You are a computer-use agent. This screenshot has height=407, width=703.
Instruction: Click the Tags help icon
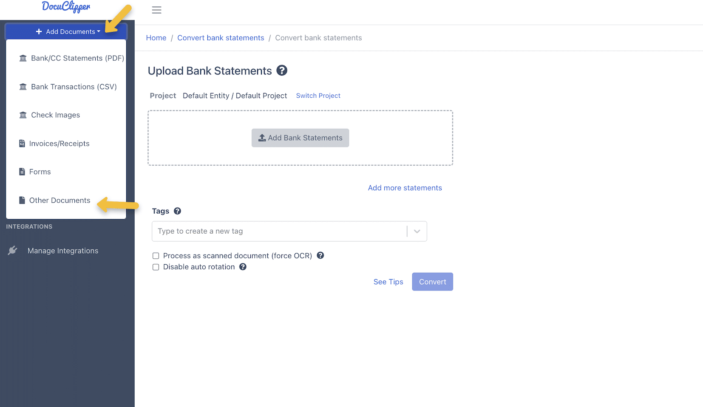(x=177, y=211)
